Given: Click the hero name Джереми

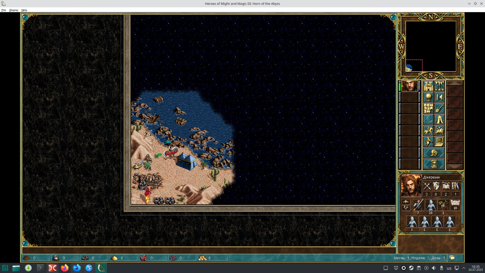Looking at the screenshot, I should pyautogui.click(x=431, y=177).
